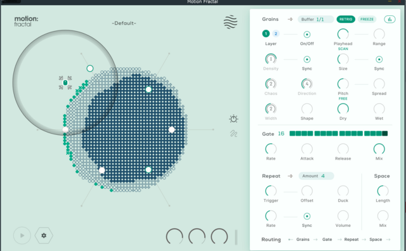
Task: Click the Repeat link icon beside Amount
Action: tap(291, 176)
